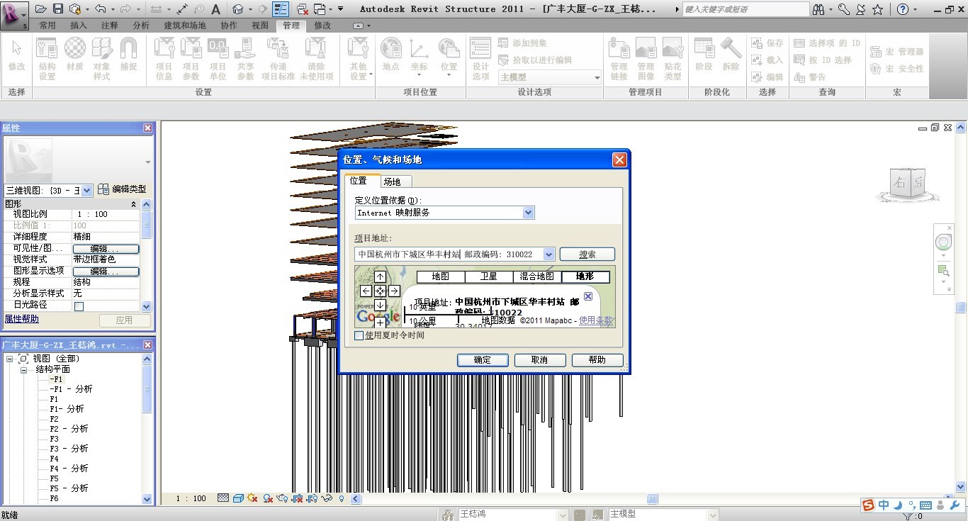
Task: Click the 搜索 search button
Action: coord(587,254)
